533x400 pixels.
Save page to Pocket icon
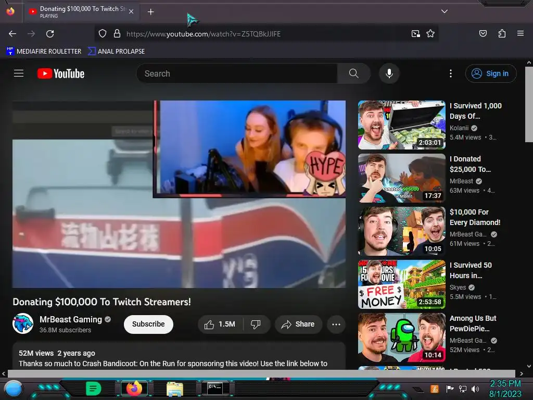tap(483, 33)
